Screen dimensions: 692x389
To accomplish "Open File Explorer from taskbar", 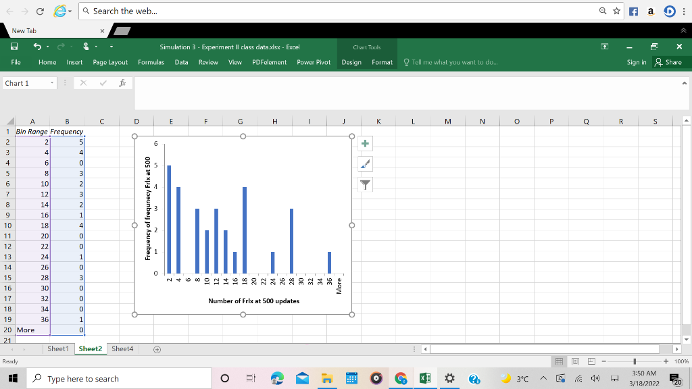I will tap(327, 378).
